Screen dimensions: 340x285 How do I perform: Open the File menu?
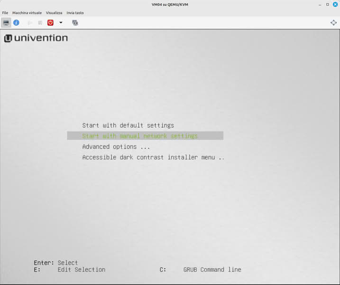(5, 13)
